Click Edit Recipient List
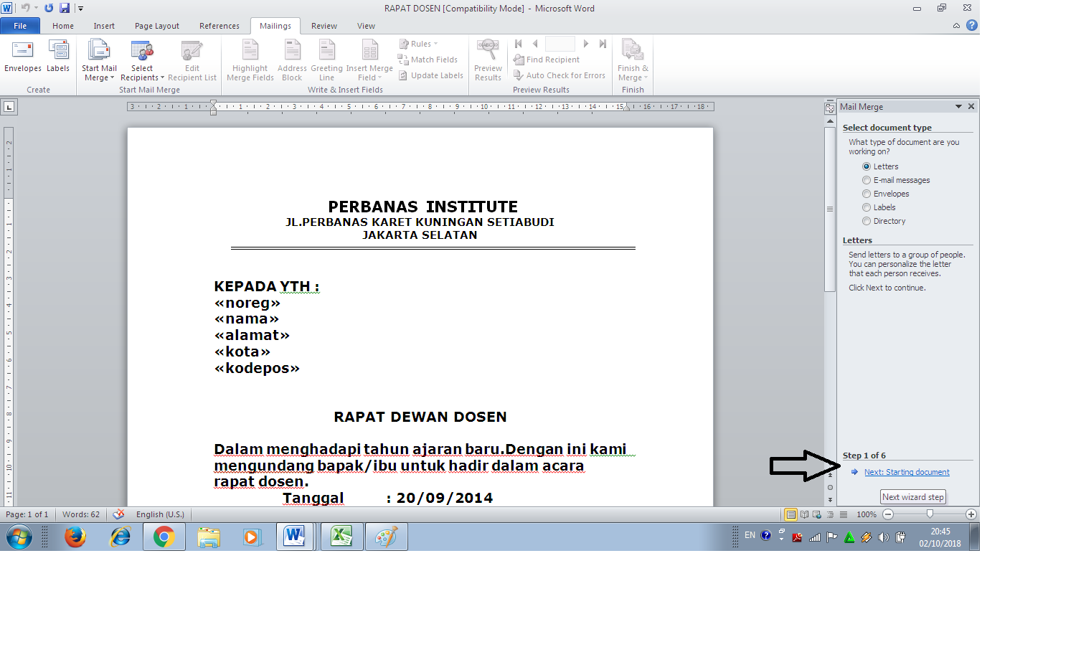This screenshot has height=670, width=1086. [x=192, y=61]
